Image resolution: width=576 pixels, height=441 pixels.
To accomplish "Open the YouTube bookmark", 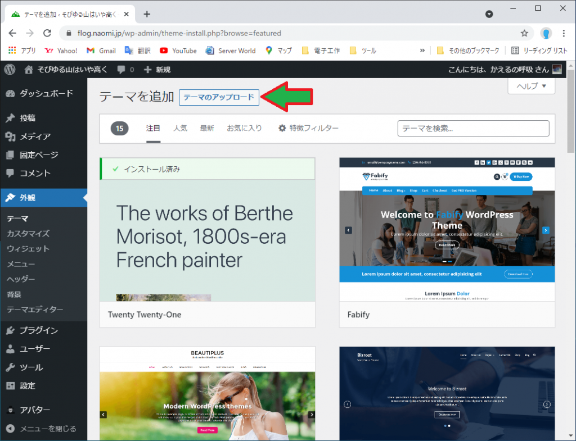I will pyautogui.click(x=178, y=51).
